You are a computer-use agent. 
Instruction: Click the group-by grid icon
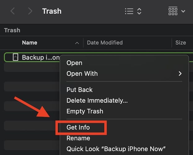(173, 11)
